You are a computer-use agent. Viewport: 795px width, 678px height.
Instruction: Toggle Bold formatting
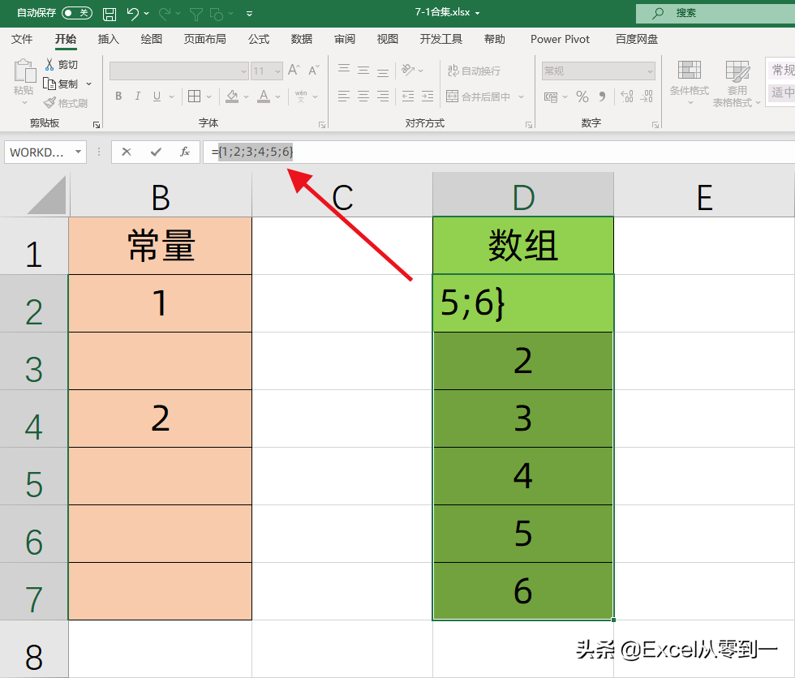click(118, 96)
